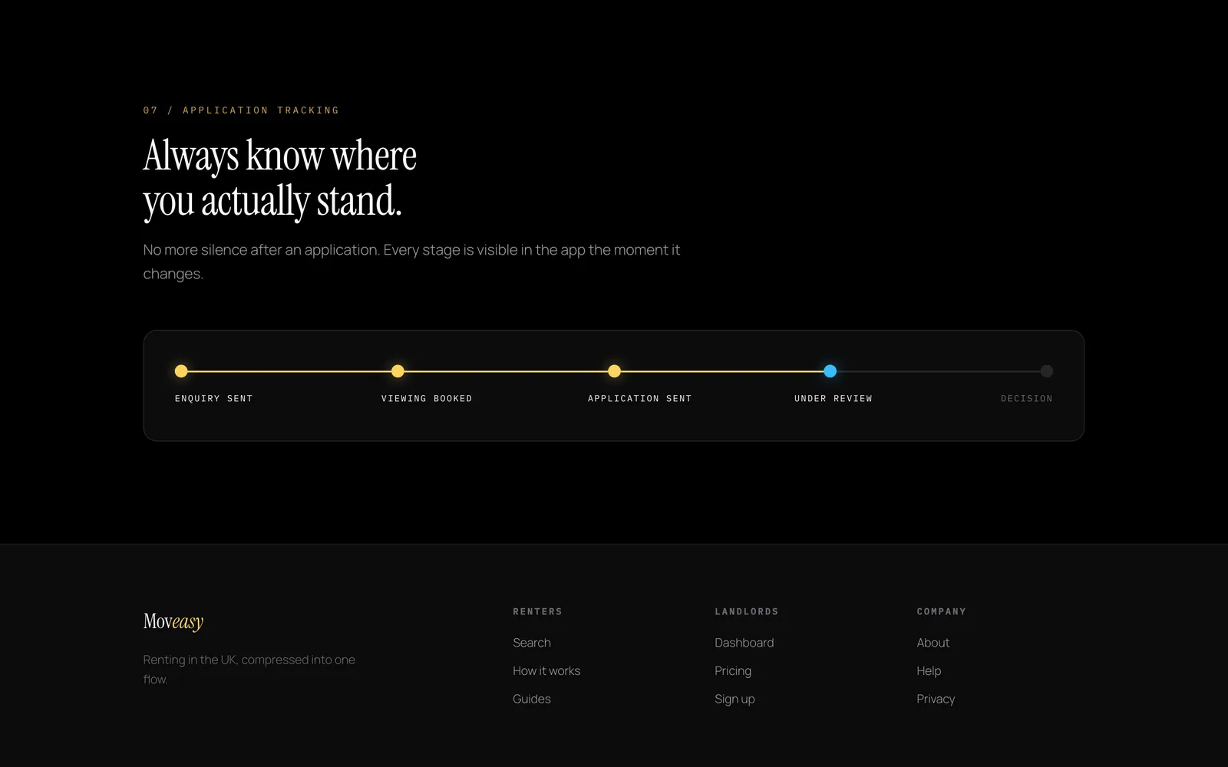
Task: Click the APPLICATION SENT label
Action: [640, 399]
